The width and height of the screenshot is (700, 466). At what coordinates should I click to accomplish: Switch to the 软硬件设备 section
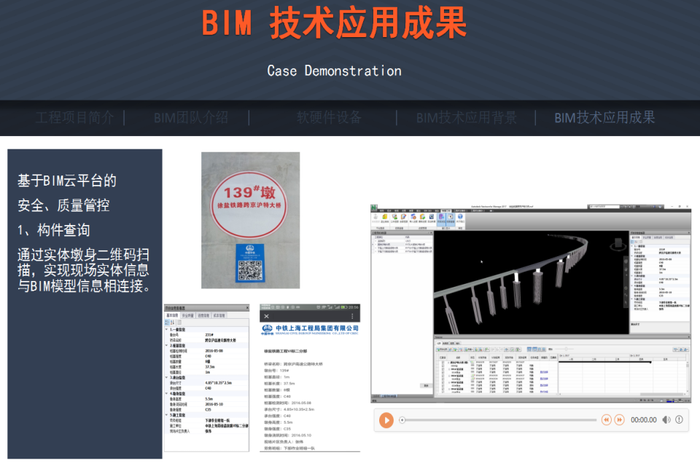329,117
